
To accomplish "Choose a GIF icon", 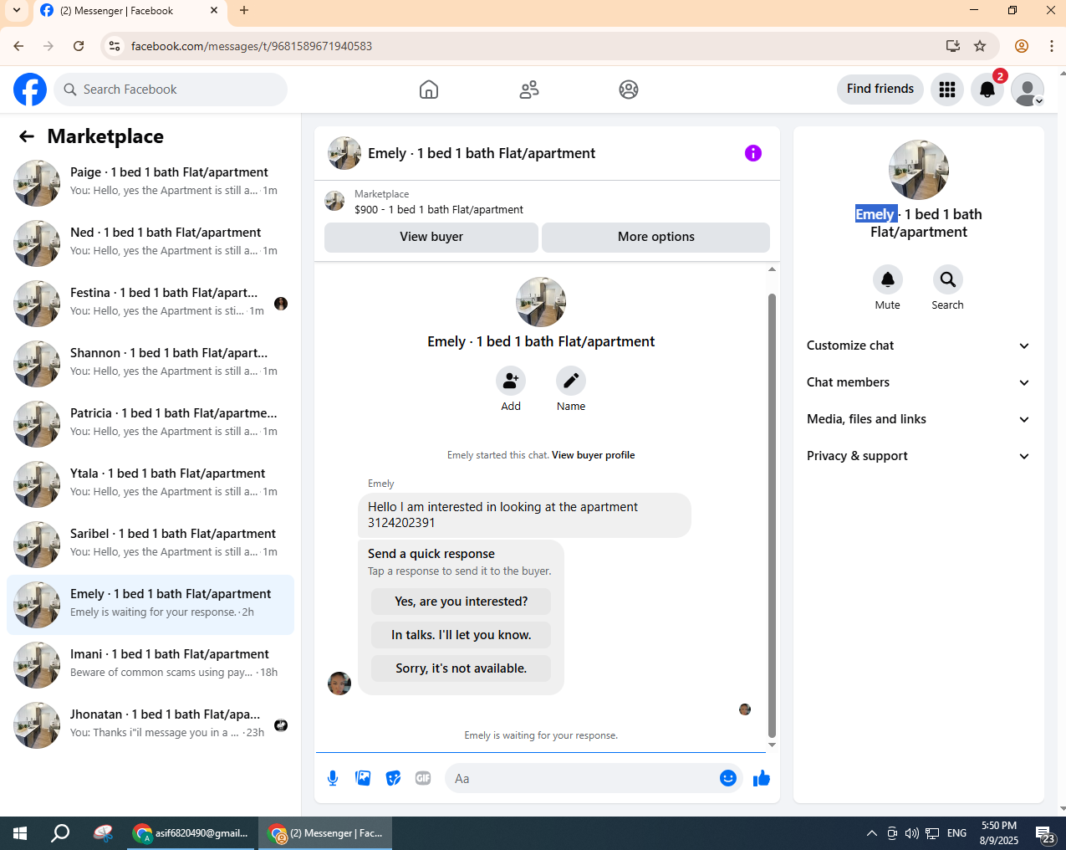I will coord(423,779).
